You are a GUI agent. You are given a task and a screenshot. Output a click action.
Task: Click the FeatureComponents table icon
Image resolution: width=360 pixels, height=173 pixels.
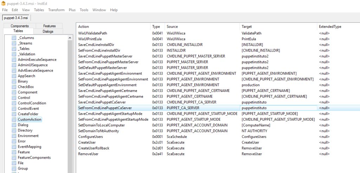tap(14, 158)
